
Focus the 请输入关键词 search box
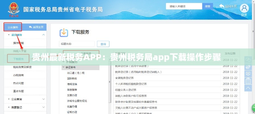click(184, 6)
